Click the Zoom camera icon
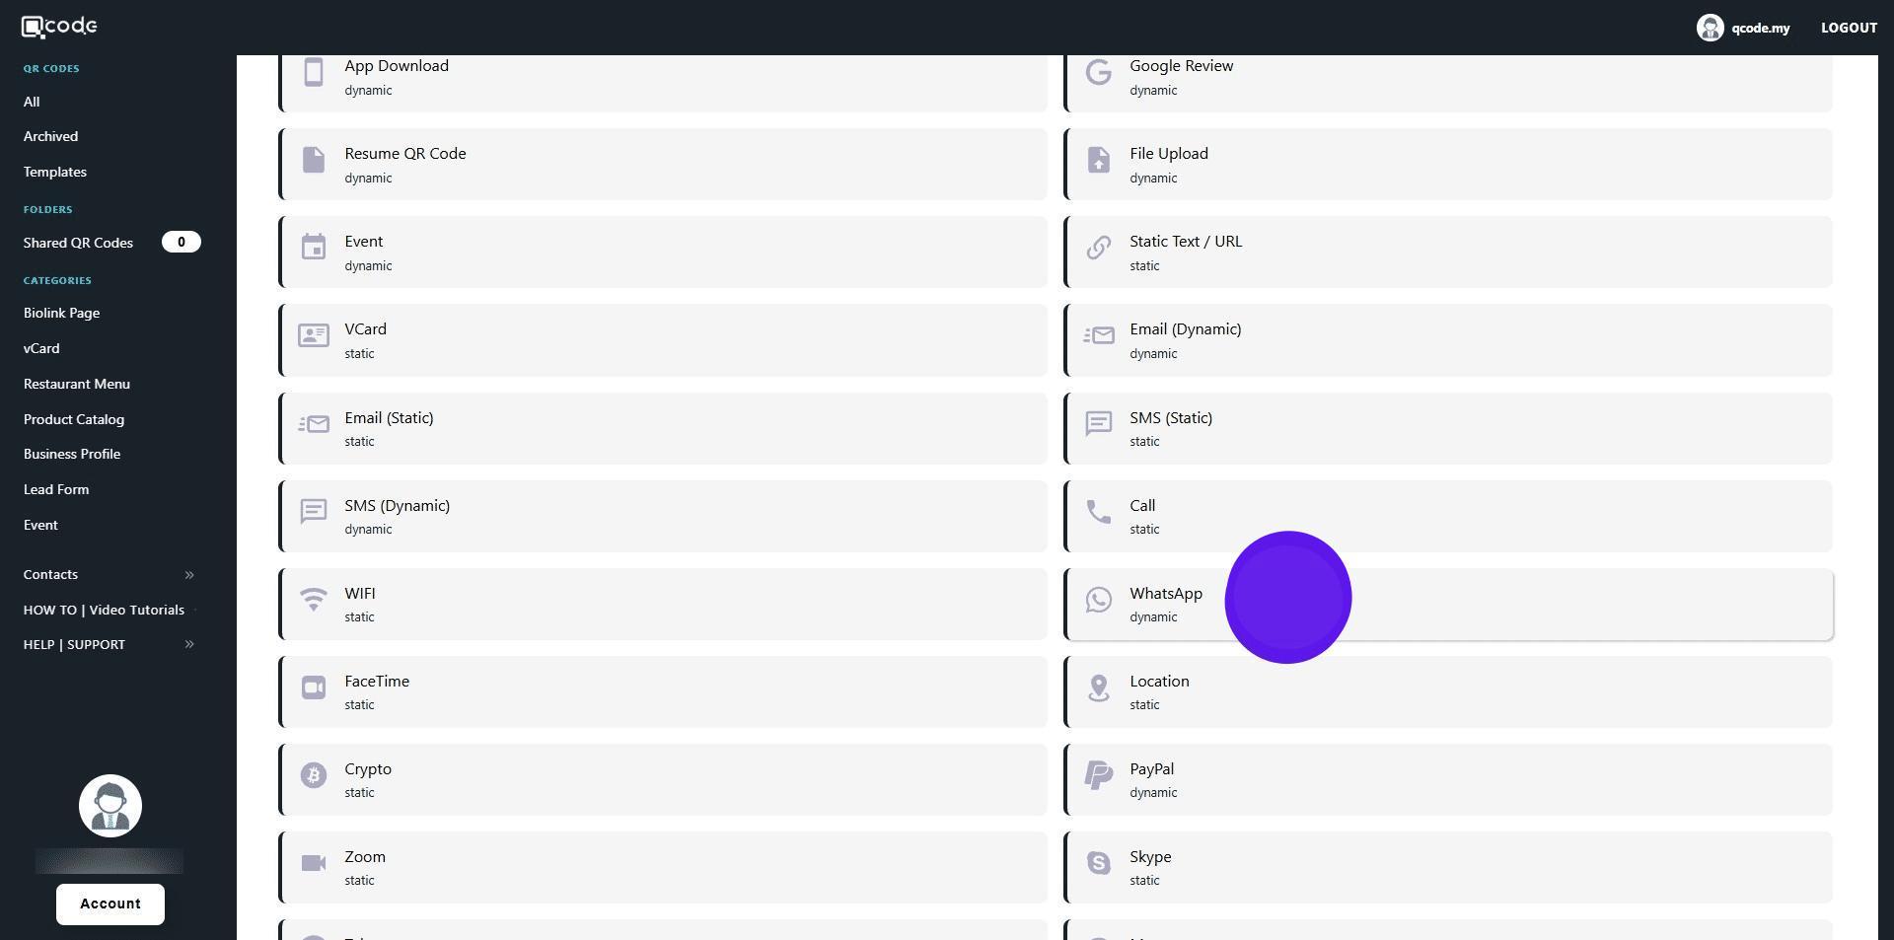 [314, 863]
